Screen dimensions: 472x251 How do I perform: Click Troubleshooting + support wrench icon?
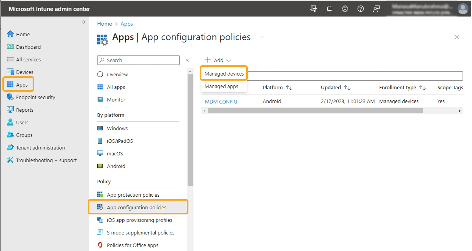(10, 161)
